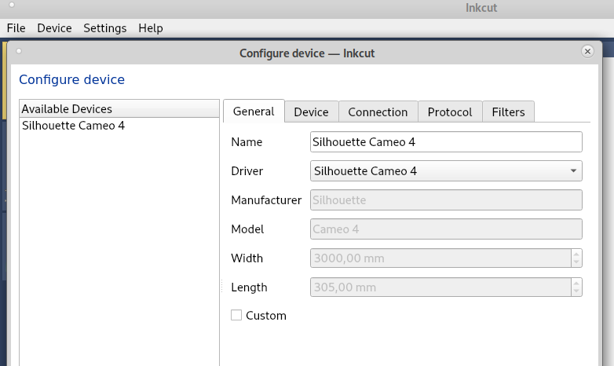
Task: Switch to the General tab
Action: [x=254, y=112]
